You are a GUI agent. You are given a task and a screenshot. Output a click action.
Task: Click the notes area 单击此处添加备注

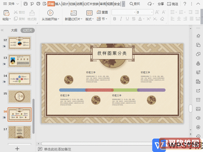point(58,149)
